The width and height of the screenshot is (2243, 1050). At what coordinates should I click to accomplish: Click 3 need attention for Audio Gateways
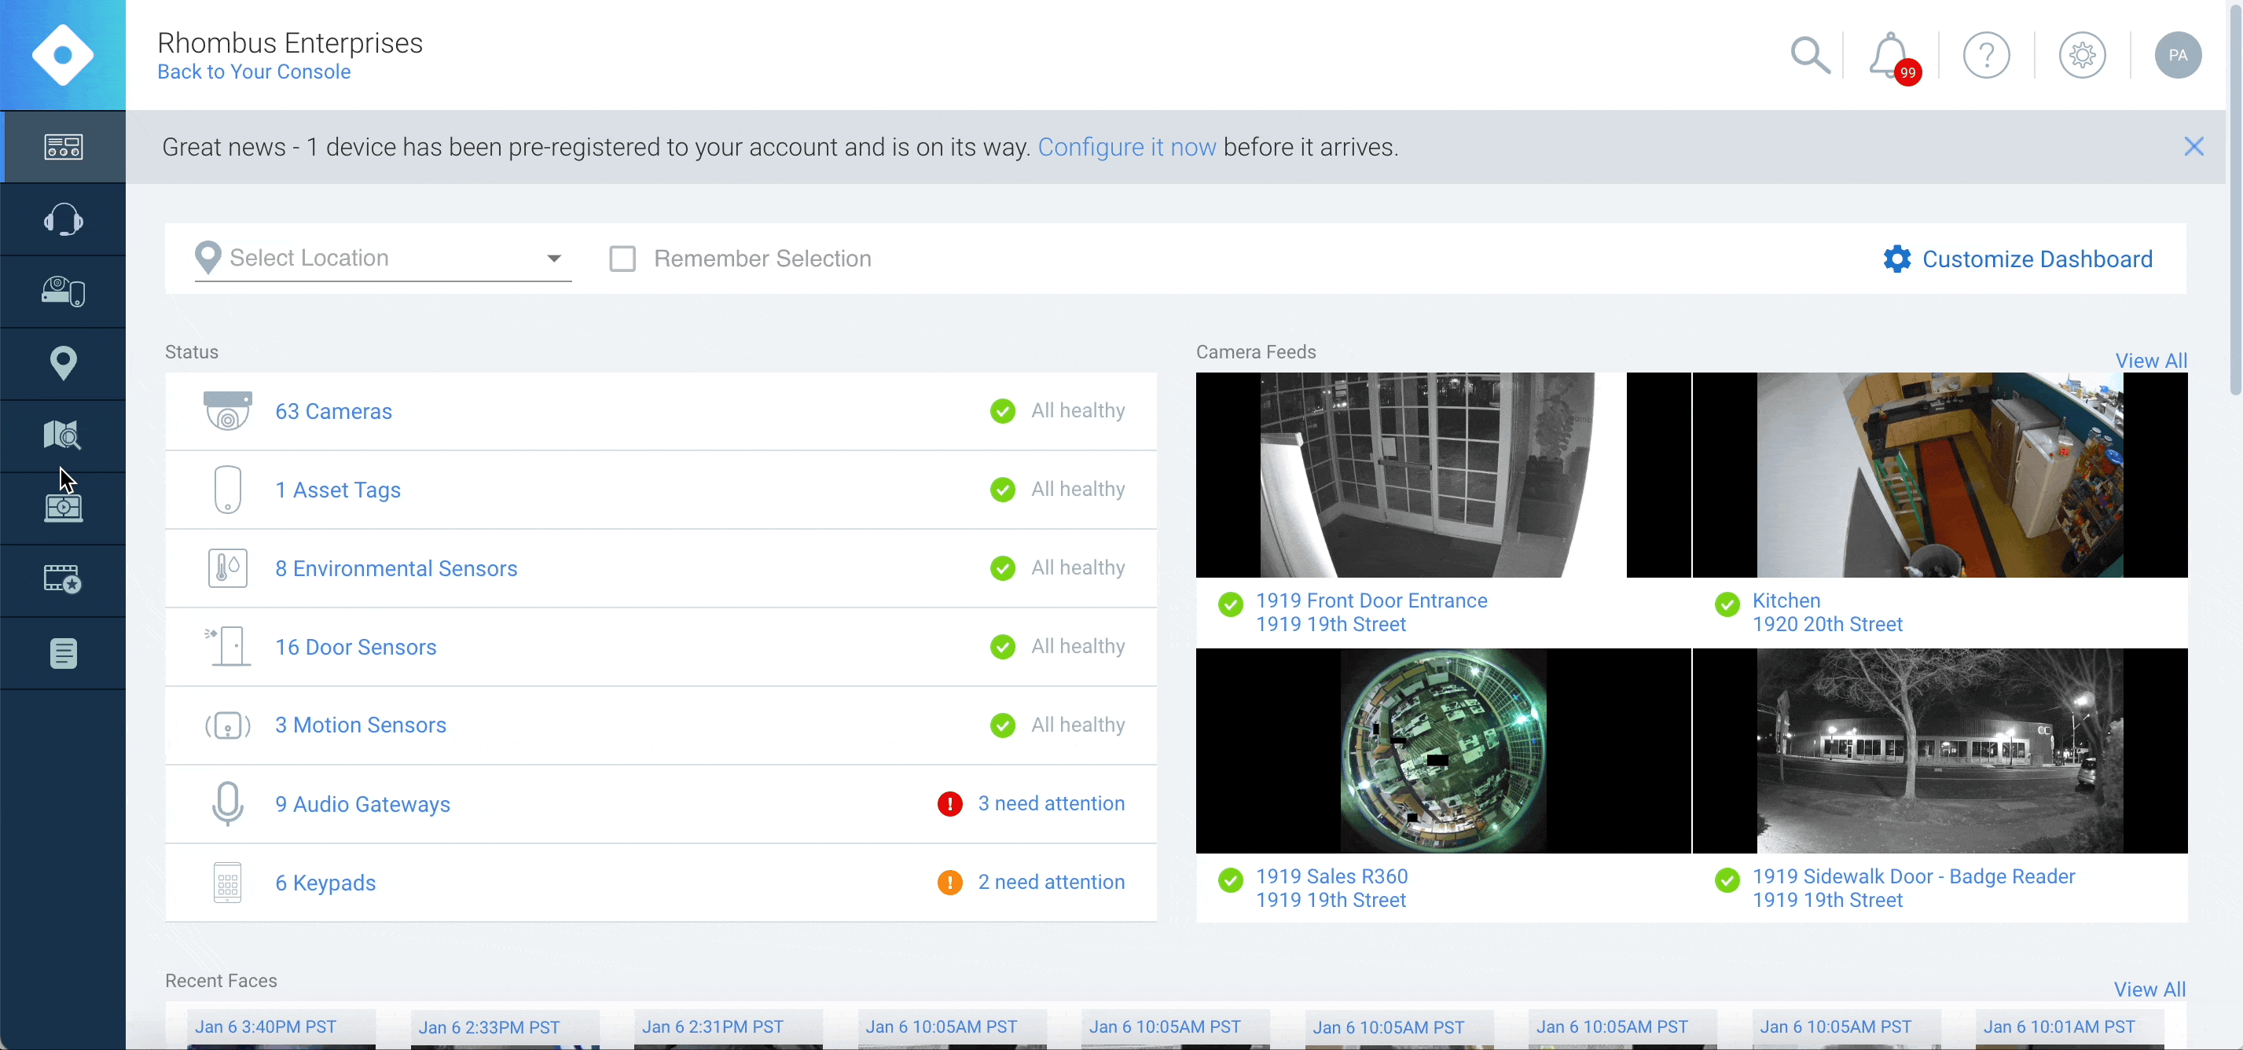click(1051, 802)
